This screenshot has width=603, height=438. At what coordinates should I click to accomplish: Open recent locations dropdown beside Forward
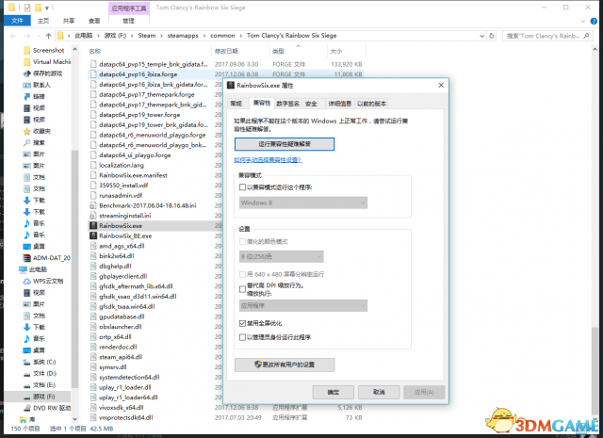click(x=39, y=36)
